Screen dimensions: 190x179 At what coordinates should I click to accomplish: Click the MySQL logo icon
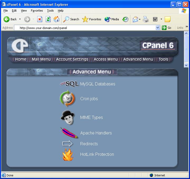(69, 84)
